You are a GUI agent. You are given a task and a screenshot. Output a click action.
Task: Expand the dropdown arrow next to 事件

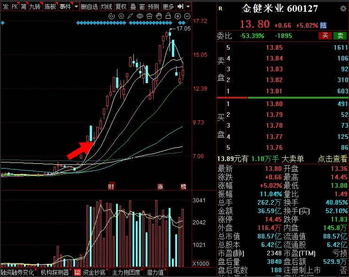[x=77, y=7]
